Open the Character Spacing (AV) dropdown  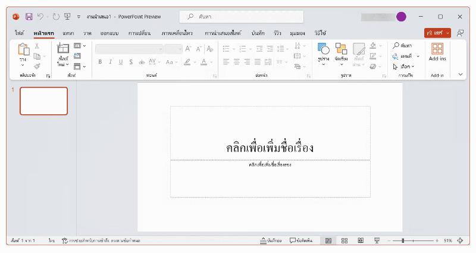[154, 62]
